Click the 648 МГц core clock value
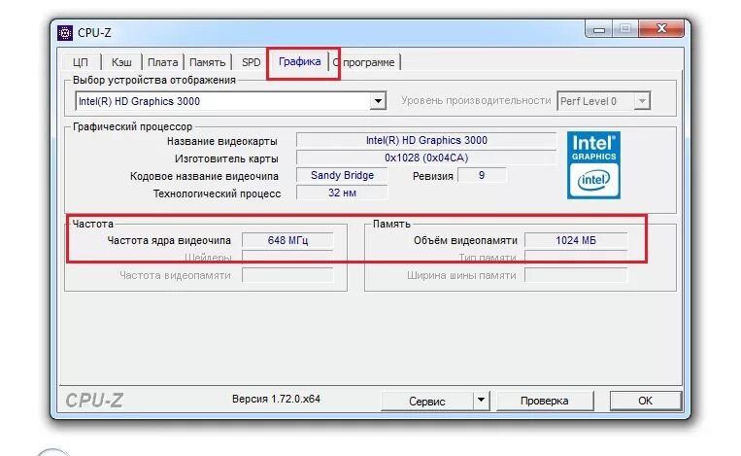Viewport: 741px width, 456px height. (x=287, y=240)
